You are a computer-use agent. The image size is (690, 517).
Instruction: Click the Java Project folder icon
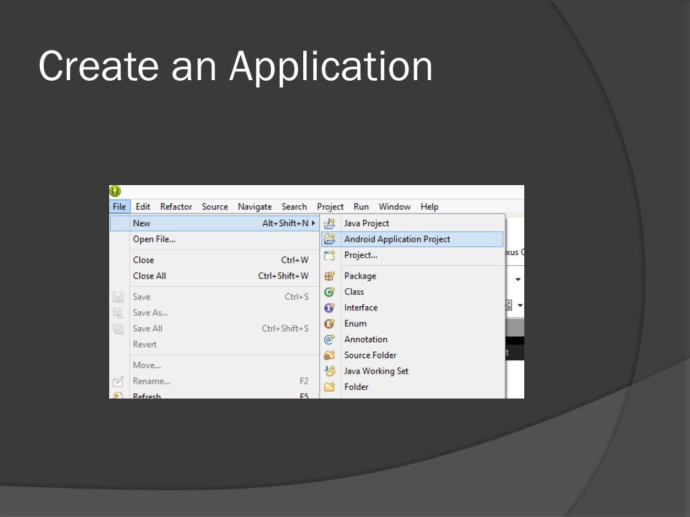(330, 223)
